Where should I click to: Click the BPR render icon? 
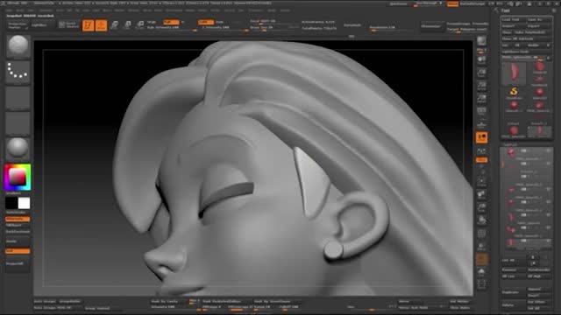coord(481,41)
